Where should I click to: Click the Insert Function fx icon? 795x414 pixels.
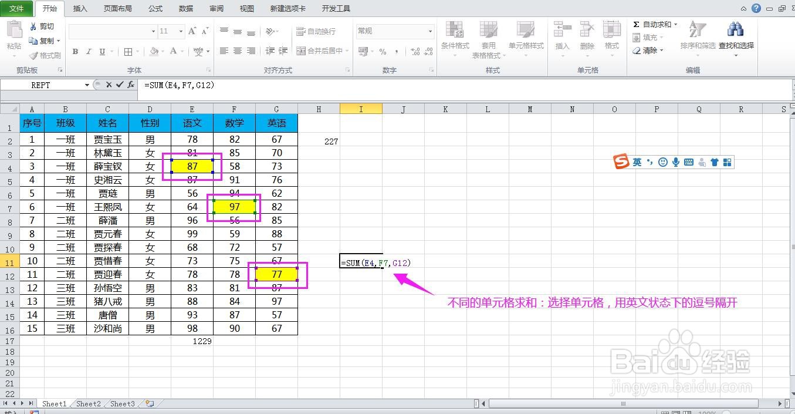pos(131,85)
